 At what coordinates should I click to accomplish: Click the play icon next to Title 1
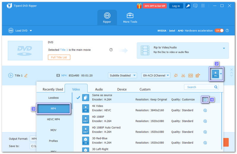point(11,76)
